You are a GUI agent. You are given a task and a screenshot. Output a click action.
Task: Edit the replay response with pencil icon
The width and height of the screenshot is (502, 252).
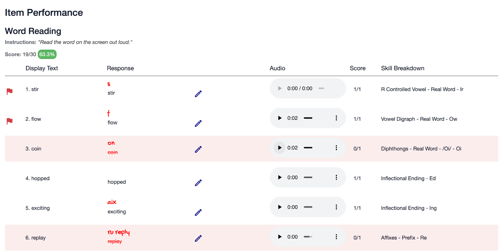click(x=198, y=238)
